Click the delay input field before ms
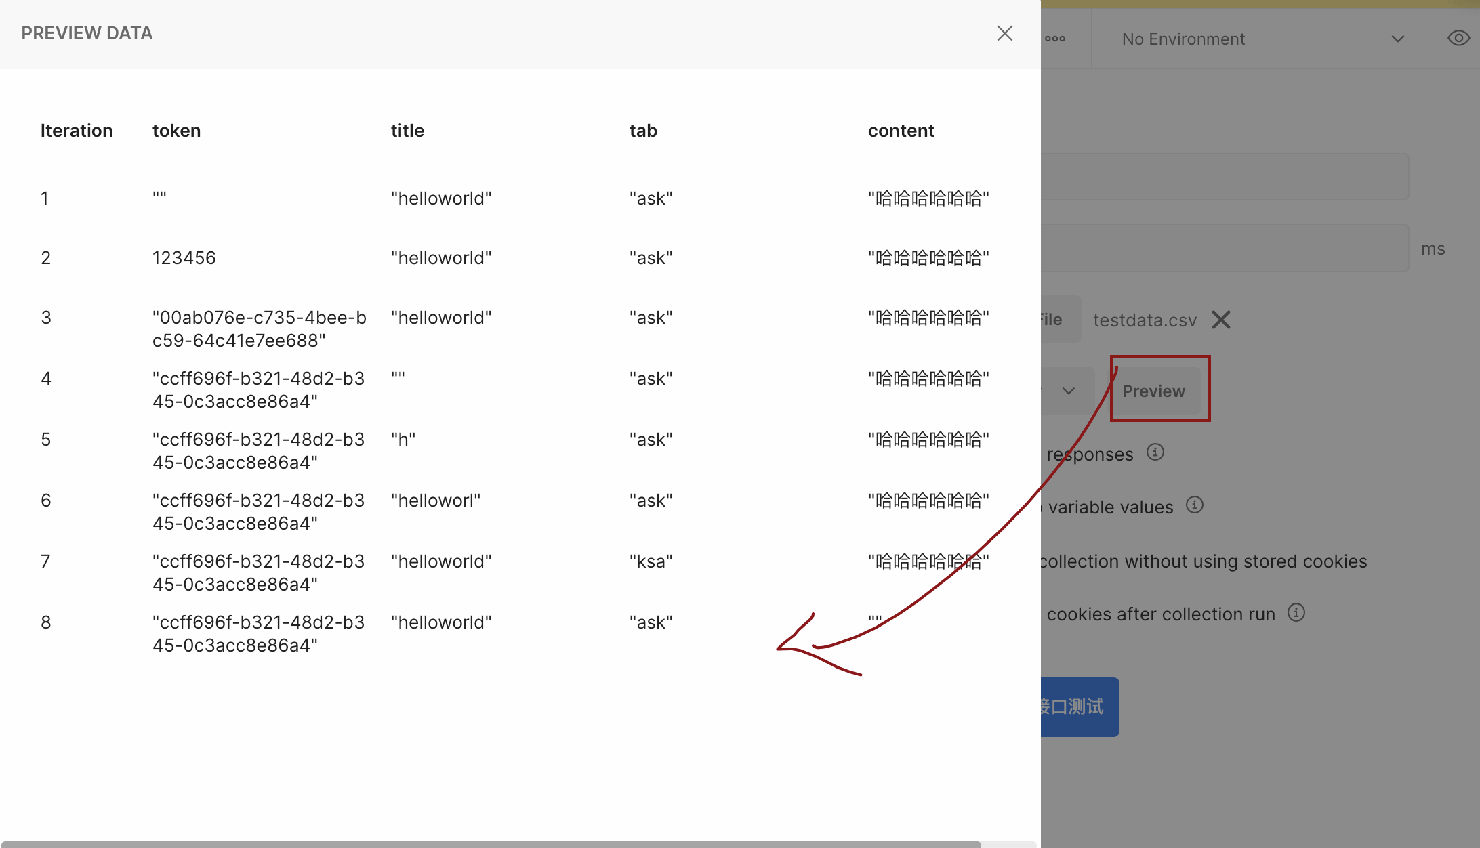1480x848 pixels. [1225, 248]
